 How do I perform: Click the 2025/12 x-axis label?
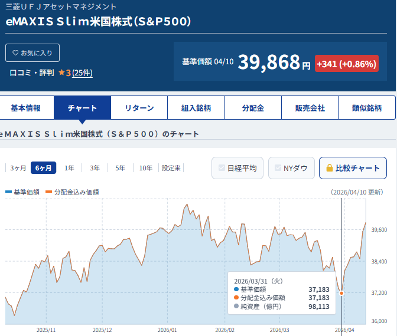[102, 330]
